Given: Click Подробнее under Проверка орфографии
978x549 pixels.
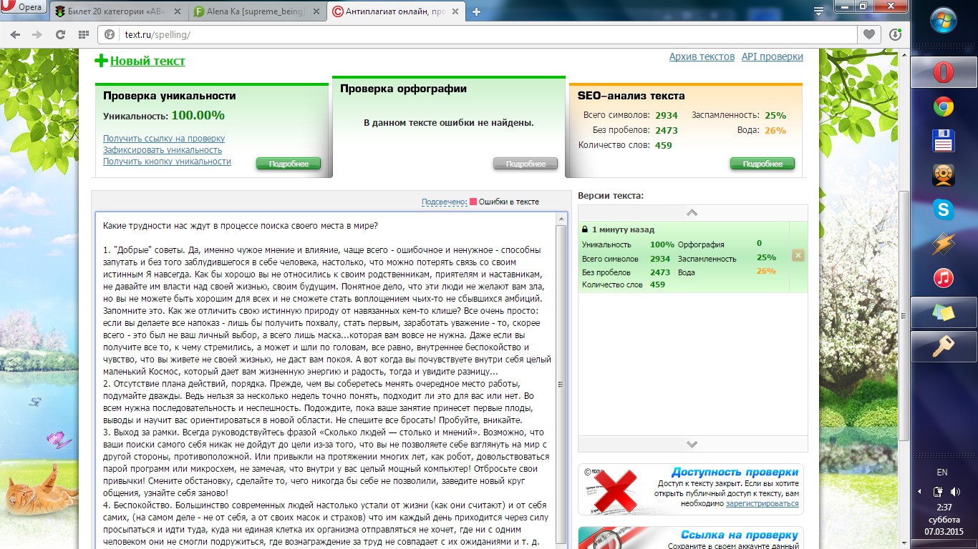Looking at the screenshot, I should click(526, 164).
